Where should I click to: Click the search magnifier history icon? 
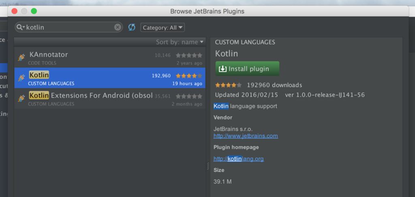pos(20,27)
